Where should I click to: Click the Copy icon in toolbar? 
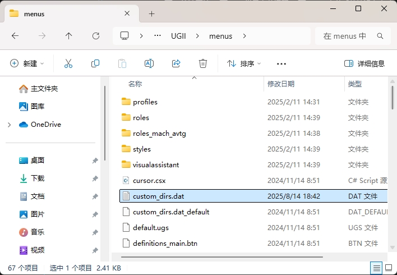pos(95,63)
